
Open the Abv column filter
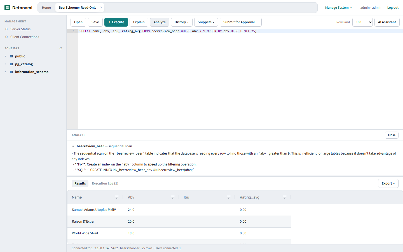coord(173,197)
